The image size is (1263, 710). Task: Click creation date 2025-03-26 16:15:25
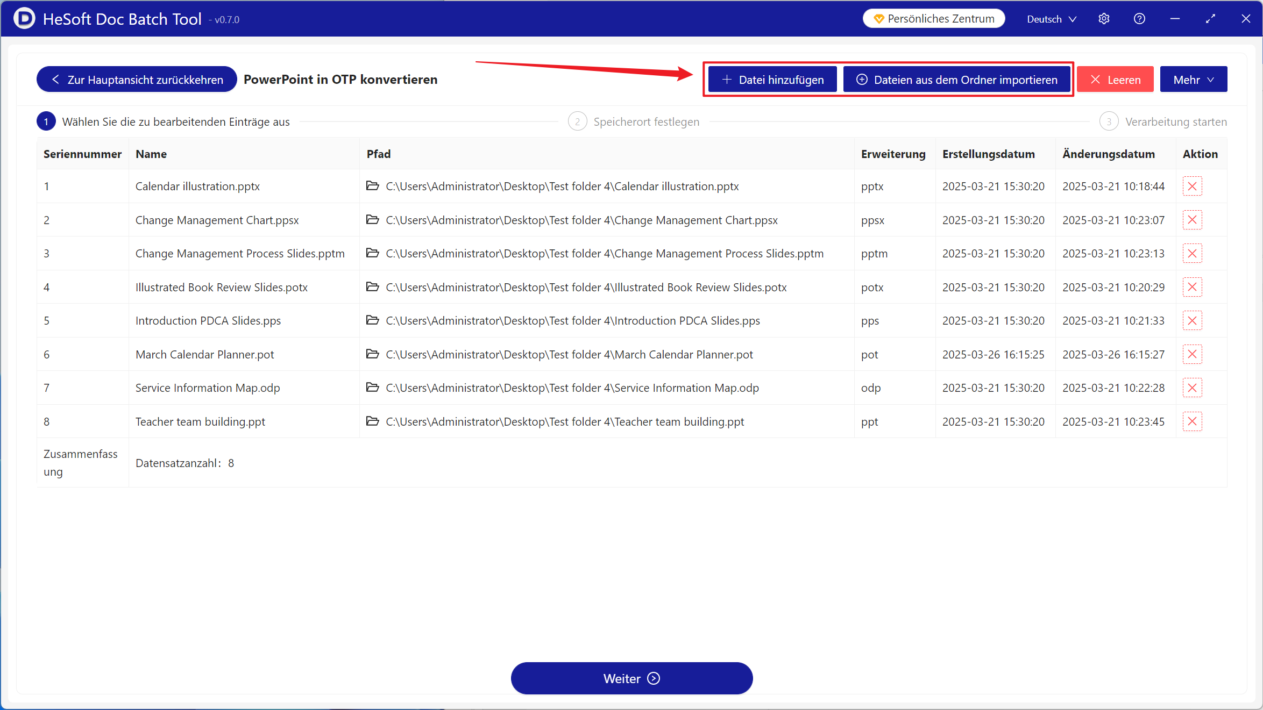pos(993,355)
